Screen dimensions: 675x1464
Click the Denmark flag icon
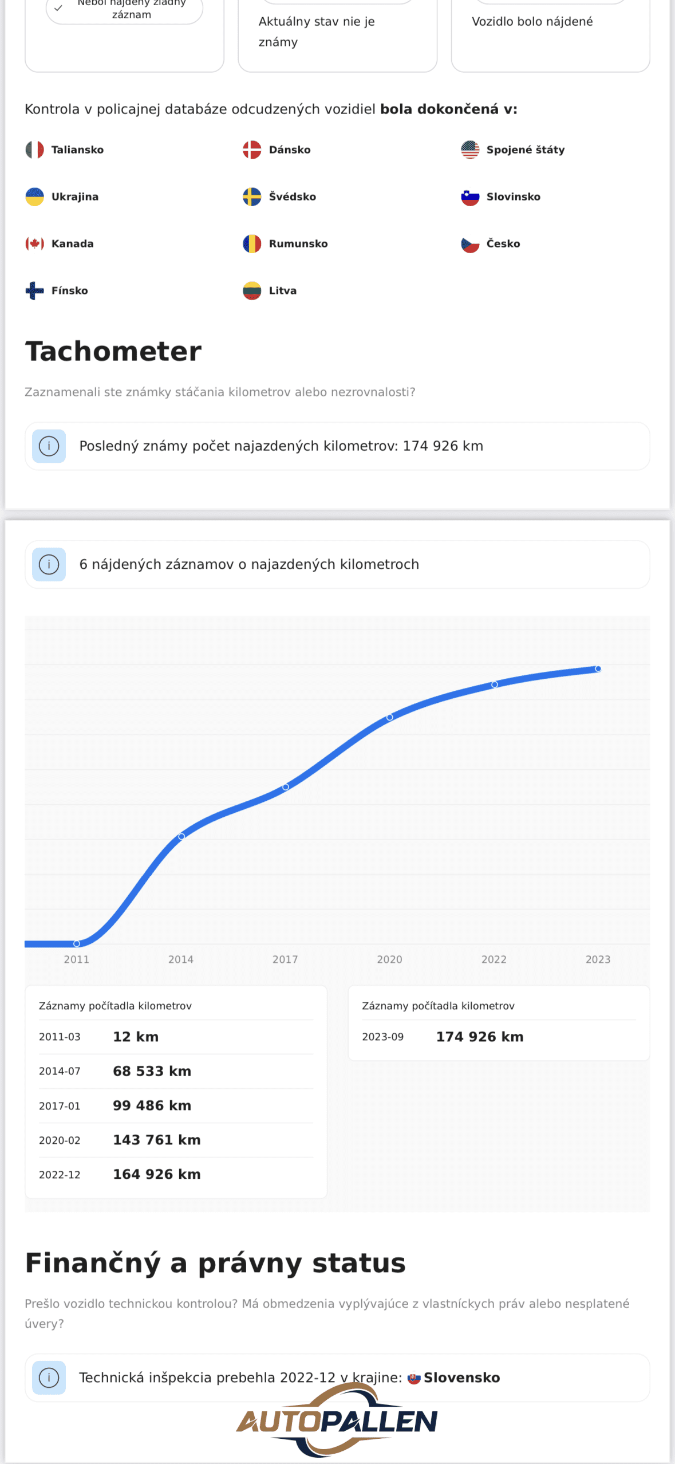pyautogui.click(x=252, y=149)
